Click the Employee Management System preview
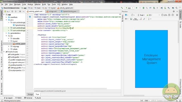Viewport: 182px width, 102px height. 152,59
